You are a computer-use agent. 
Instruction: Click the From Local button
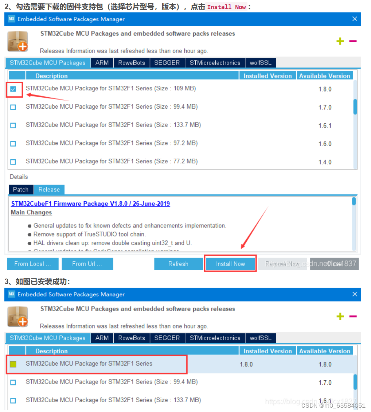(x=33, y=264)
